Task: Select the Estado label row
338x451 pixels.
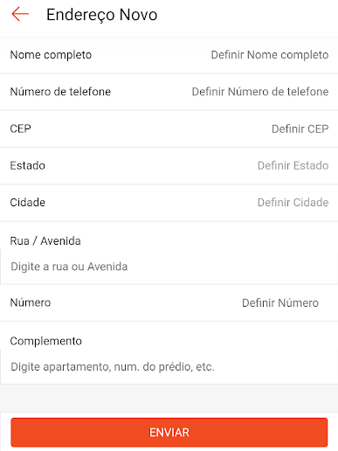Action: pyautogui.click(x=169, y=165)
